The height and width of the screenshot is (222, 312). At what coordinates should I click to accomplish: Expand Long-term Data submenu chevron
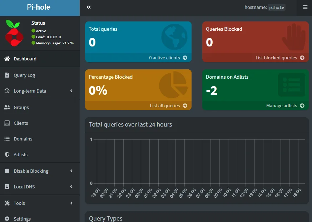[71, 91]
